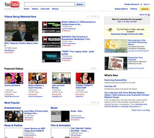Move Most Popular module up
The width and height of the screenshot is (154, 138).
click(92, 102)
